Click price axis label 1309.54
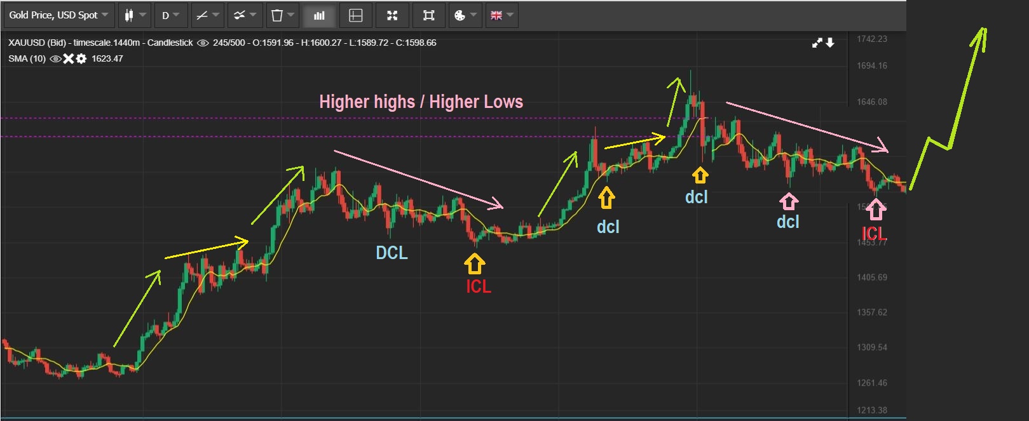The height and width of the screenshot is (421, 1029). pyautogui.click(x=872, y=347)
